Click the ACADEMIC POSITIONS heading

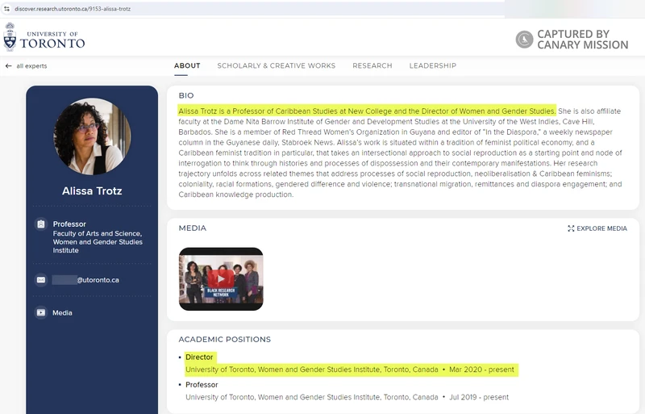pos(225,340)
